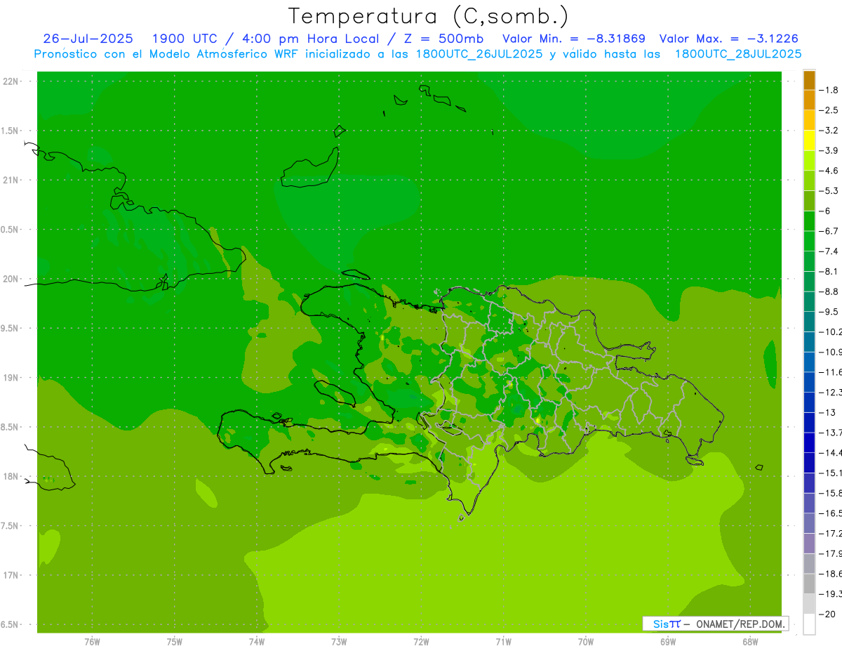Click the 'Temperatura (C,somb.)' title
Image resolution: width=842 pixels, height=651 pixels.
click(x=428, y=17)
